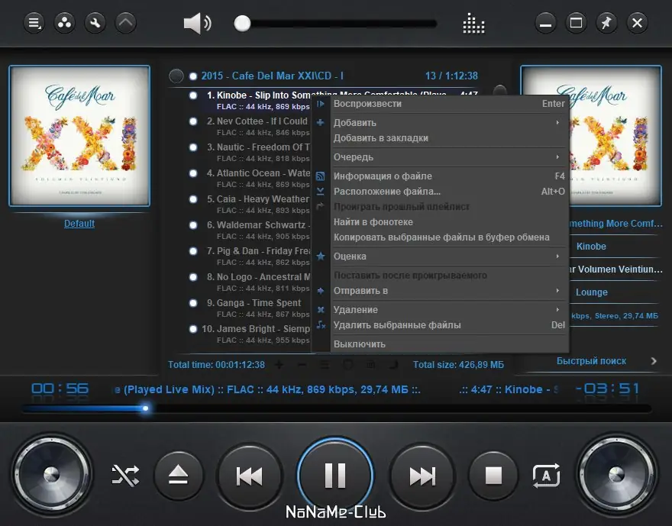This screenshot has height=526, width=672.
Task: Click the plus icon under the playlist
Action: click(279, 365)
